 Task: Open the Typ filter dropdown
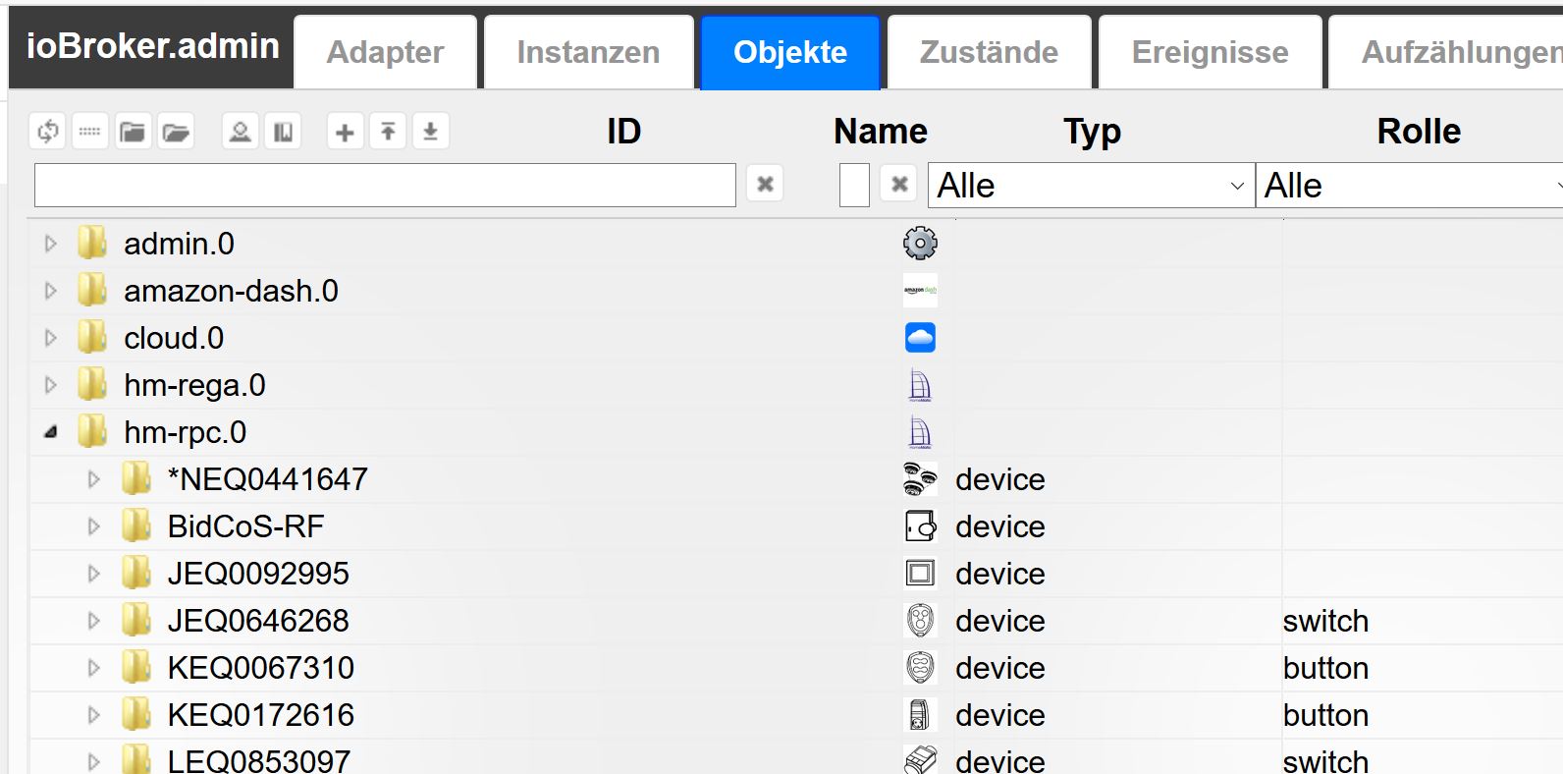pyautogui.click(x=1091, y=186)
